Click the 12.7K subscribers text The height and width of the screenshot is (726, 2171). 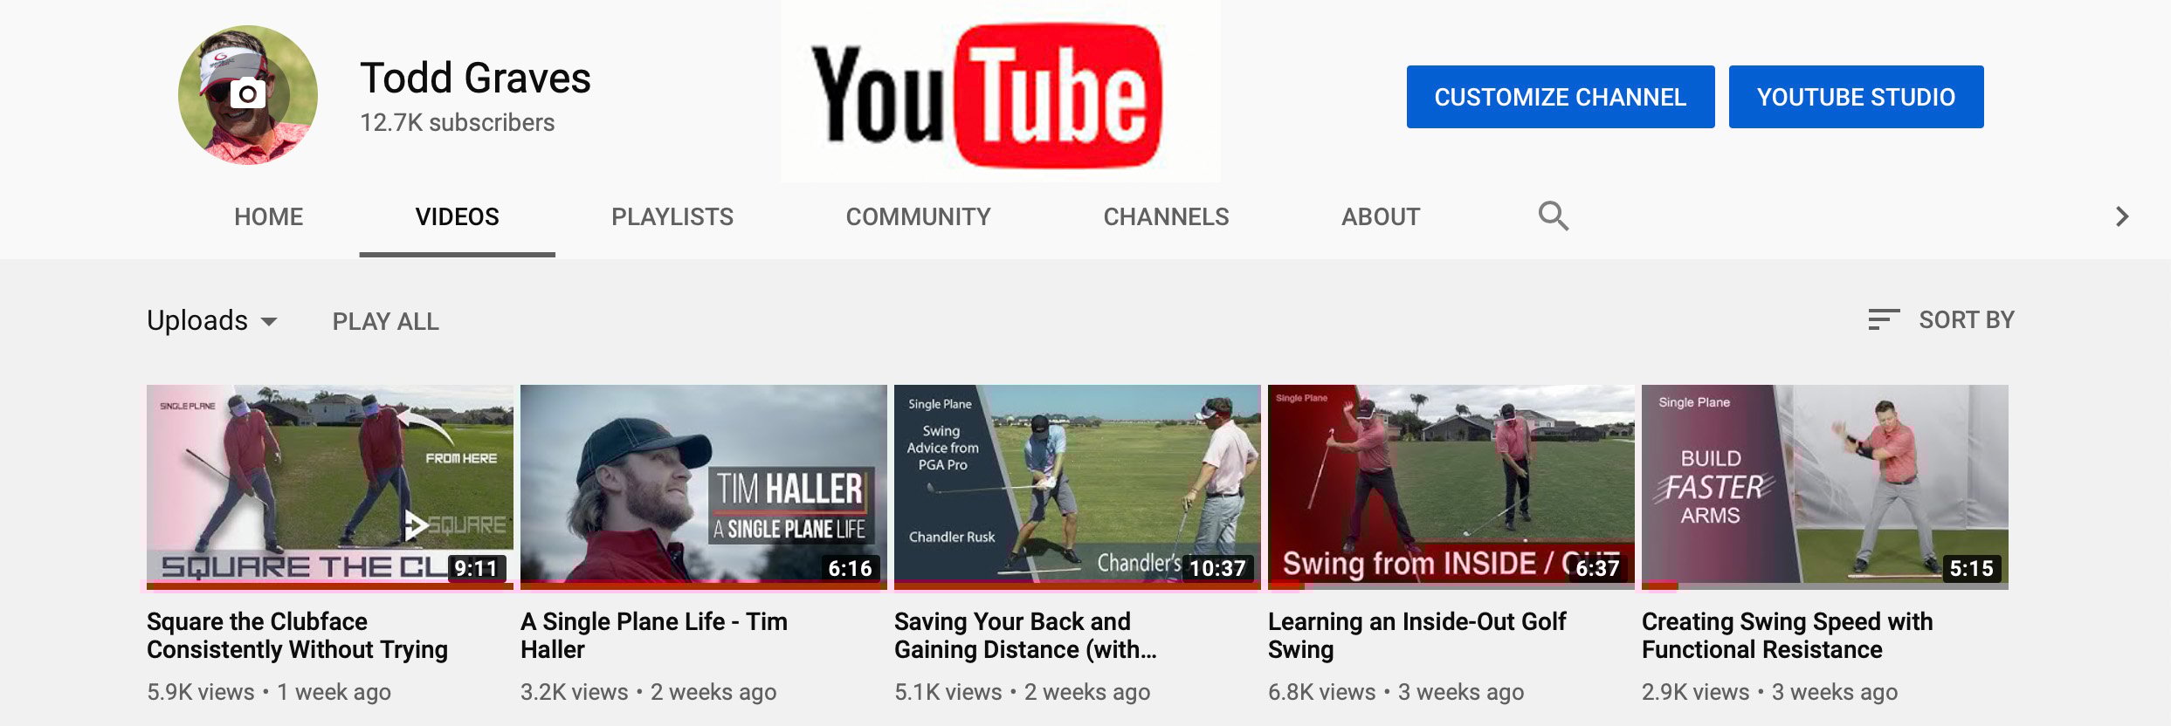click(458, 122)
